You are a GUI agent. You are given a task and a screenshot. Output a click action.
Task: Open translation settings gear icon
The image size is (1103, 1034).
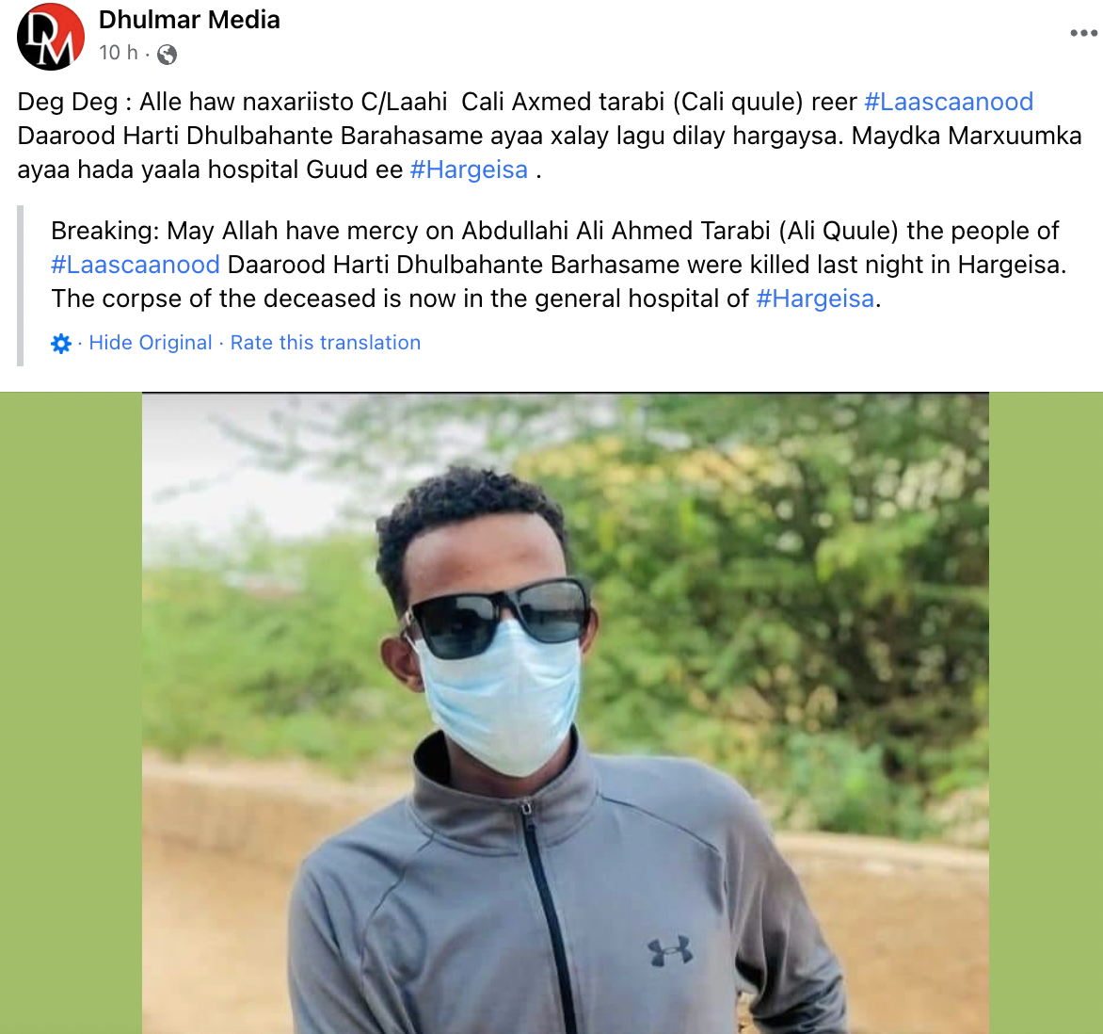click(x=61, y=344)
